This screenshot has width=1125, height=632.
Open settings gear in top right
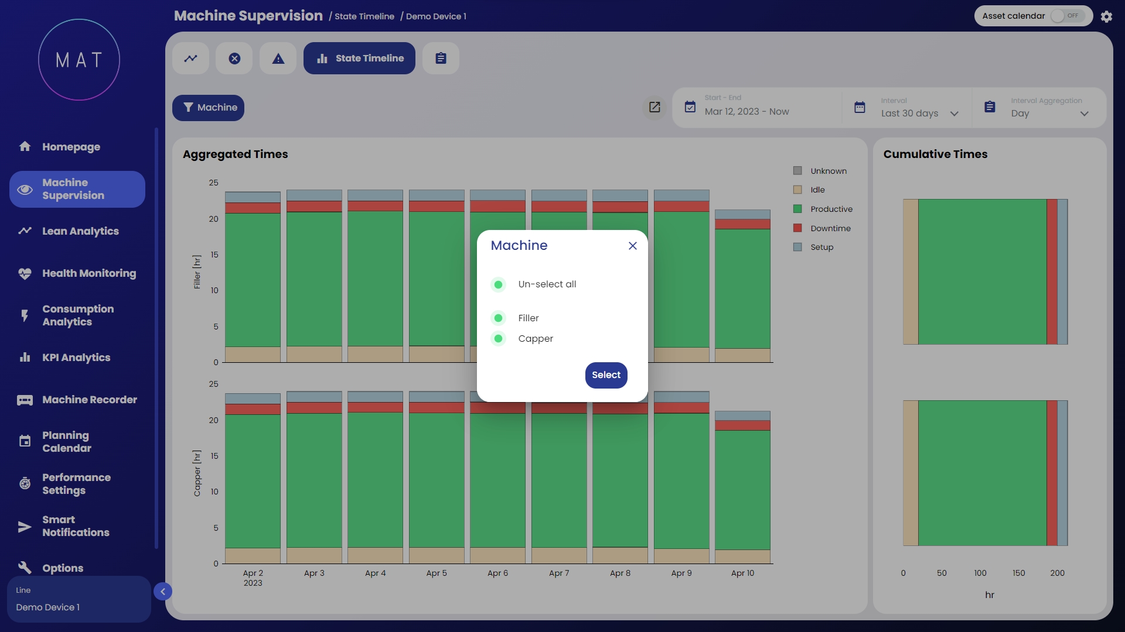point(1106,16)
